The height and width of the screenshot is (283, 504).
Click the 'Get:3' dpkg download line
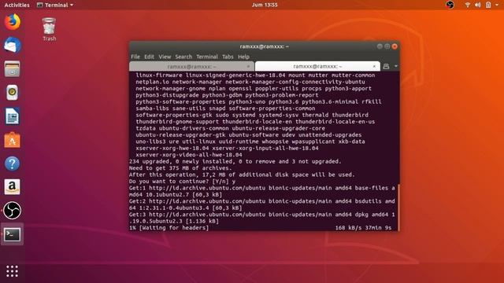pos(262,218)
